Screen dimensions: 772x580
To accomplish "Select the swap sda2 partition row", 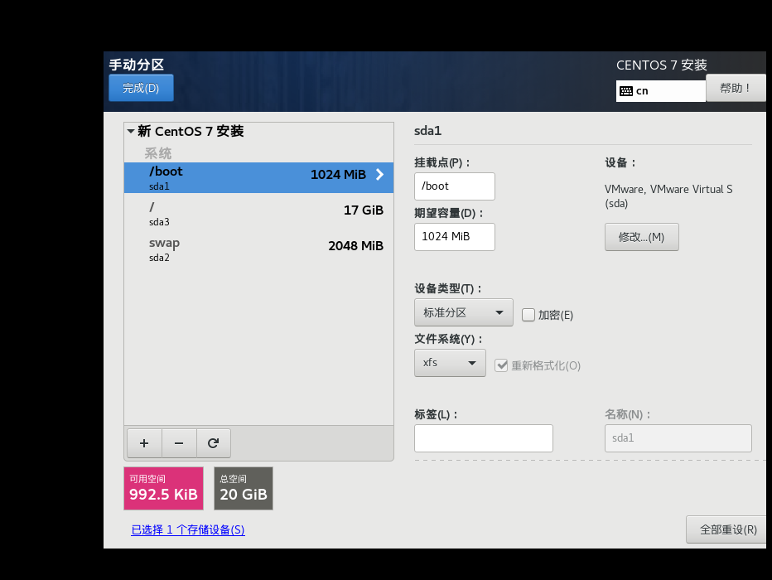I will coord(259,249).
